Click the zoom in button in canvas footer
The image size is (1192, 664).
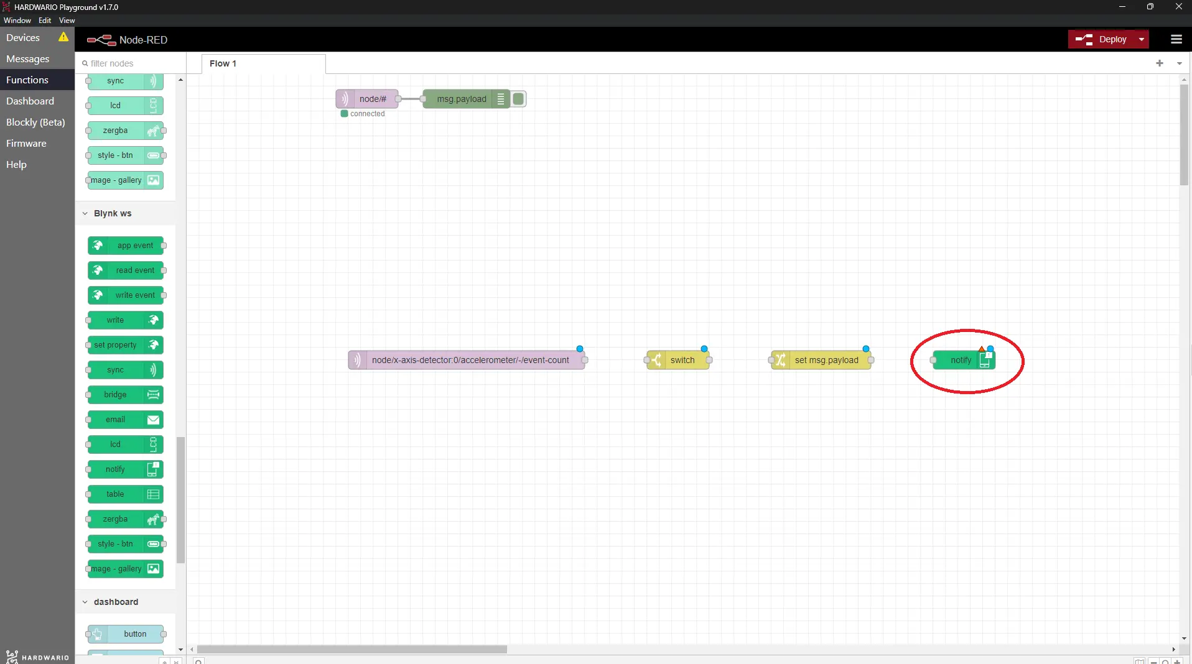(x=1176, y=662)
